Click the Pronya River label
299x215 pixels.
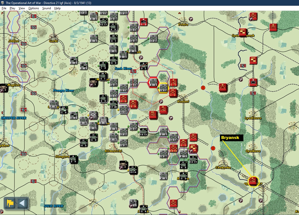coord(64,90)
